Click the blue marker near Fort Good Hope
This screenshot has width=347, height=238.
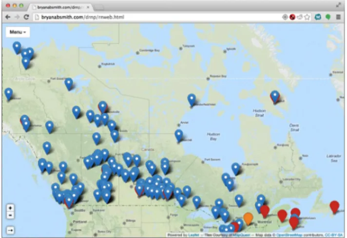tap(69, 84)
